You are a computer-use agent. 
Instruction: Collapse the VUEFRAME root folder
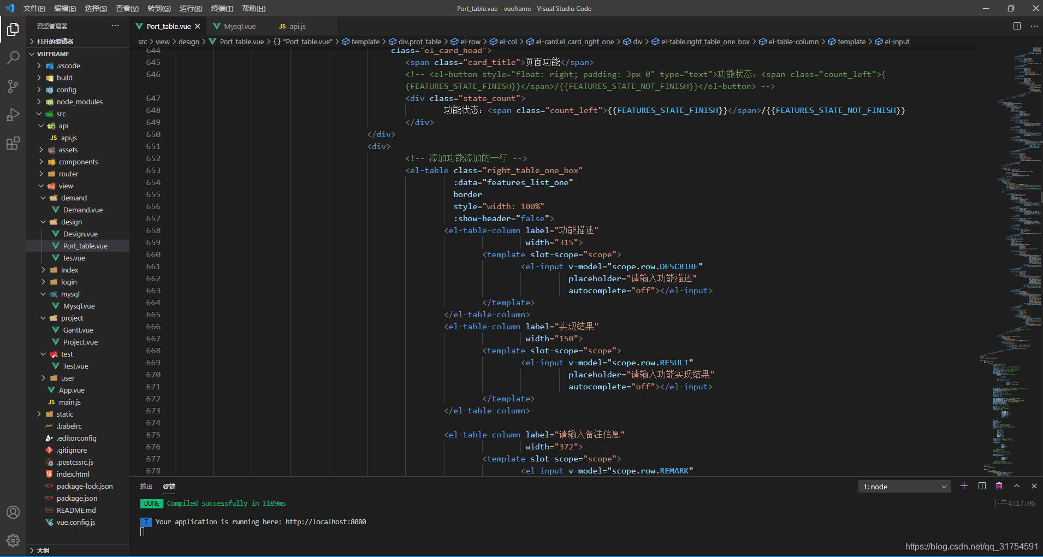click(x=78, y=54)
